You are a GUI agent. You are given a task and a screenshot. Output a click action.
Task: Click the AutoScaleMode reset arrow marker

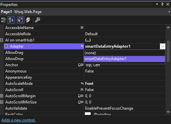82,84
